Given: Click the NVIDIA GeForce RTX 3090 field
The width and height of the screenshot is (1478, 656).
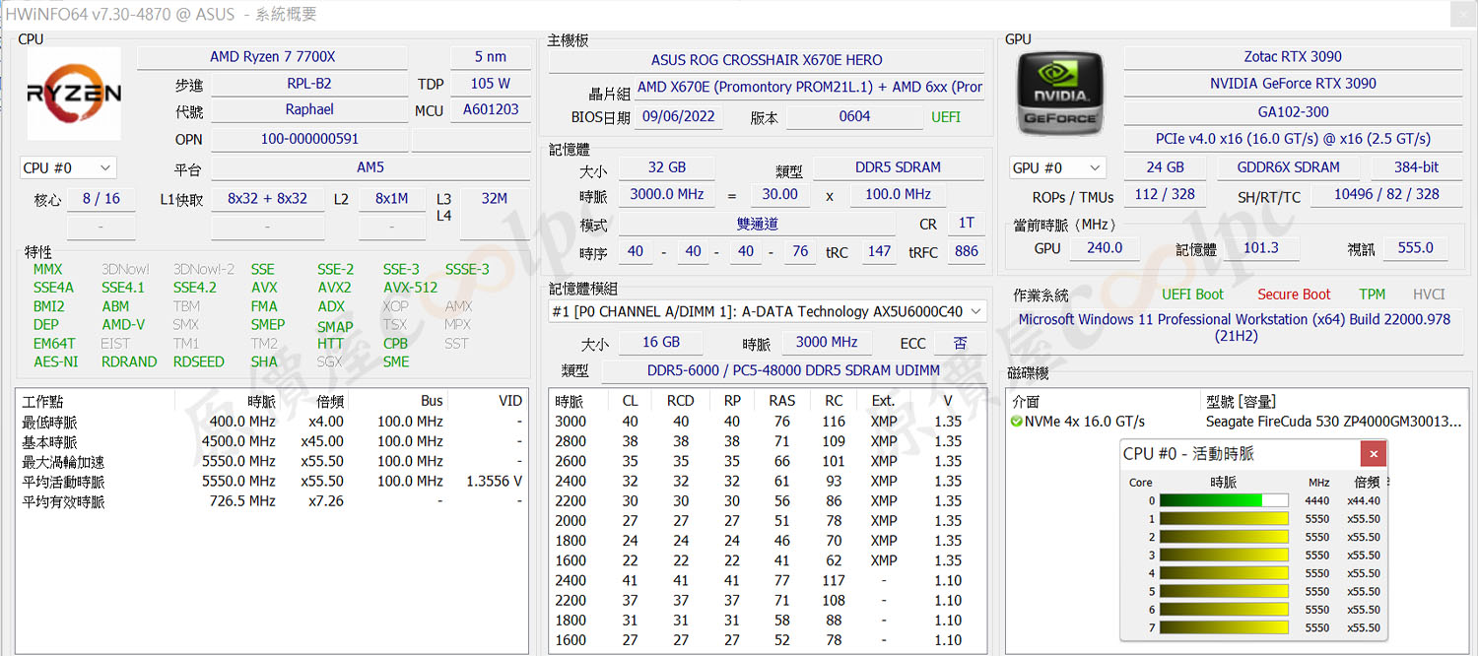Looking at the screenshot, I should coord(1293,84).
